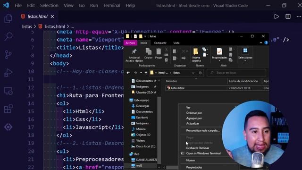Open the editor More Actions ellipsis
This screenshot has width=302, height=170.
point(299,17)
